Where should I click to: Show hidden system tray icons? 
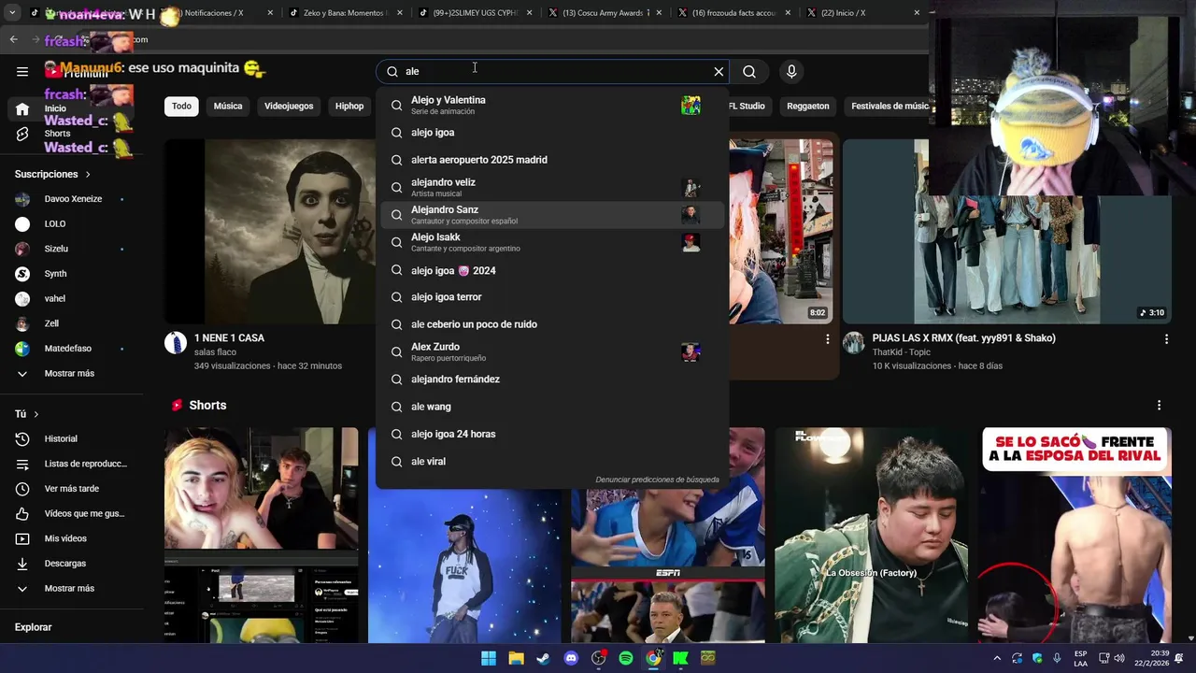(997, 658)
